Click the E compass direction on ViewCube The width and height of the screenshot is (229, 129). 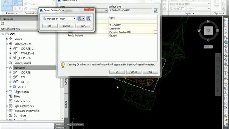218,30
